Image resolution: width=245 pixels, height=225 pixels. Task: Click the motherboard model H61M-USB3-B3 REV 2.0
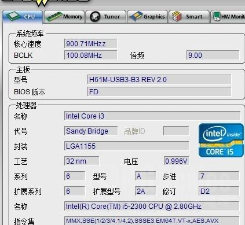159,79
